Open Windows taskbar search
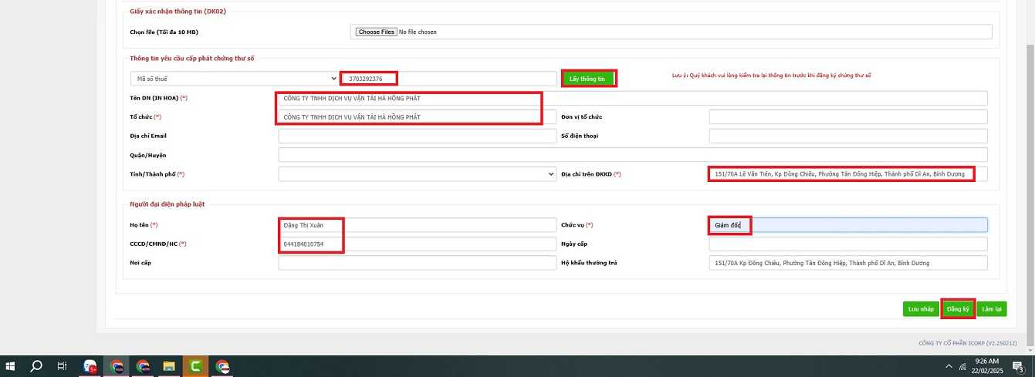1035x377 pixels. tap(36, 367)
